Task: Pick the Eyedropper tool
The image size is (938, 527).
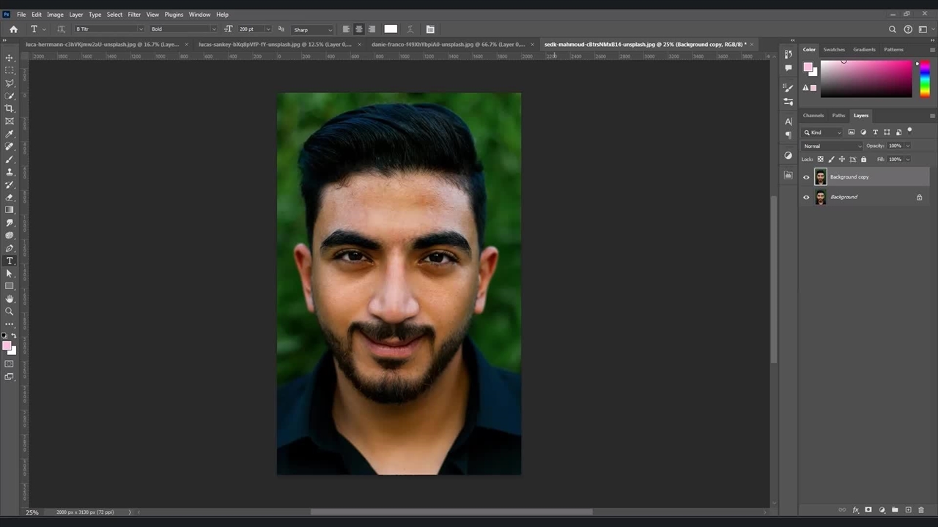Action: click(x=10, y=134)
